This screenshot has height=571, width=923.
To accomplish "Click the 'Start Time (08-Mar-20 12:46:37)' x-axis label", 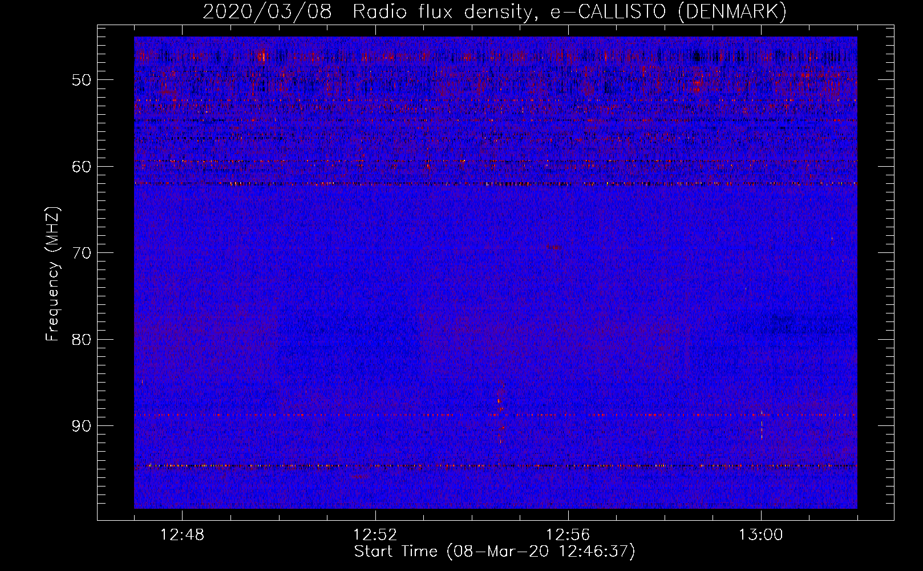I will [x=494, y=552].
